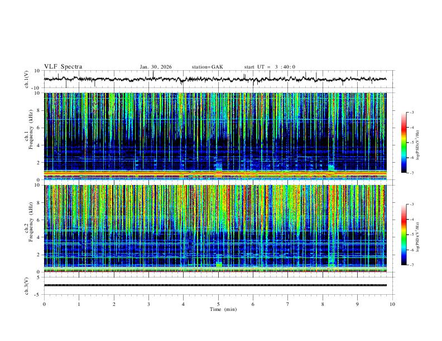Click the "2" kHz tick of ch.2
442x341 pixels.
click(x=39, y=255)
